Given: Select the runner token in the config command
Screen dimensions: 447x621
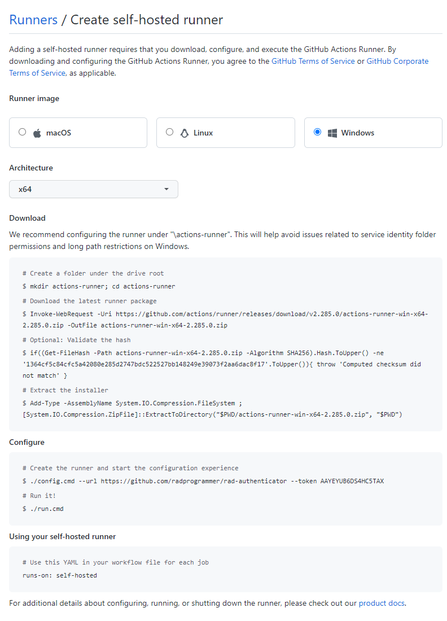Looking at the screenshot, I should coord(353,480).
